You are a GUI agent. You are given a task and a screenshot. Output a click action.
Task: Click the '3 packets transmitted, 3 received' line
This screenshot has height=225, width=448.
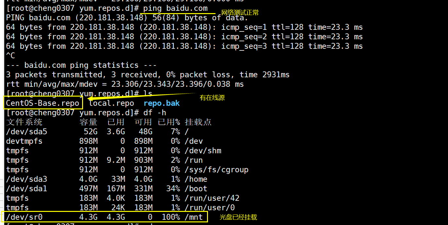(147, 75)
